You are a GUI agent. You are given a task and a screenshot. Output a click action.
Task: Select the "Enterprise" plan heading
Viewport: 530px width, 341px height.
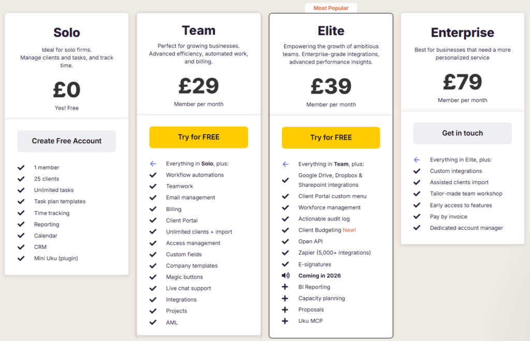(462, 32)
